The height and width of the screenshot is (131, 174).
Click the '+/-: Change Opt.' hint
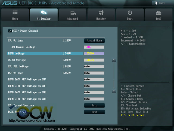pyautogui.click(x=132, y=96)
